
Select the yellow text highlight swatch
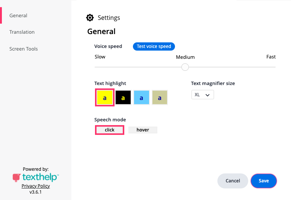pyautogui.click(x=105, y=97)
